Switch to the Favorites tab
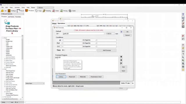This screenshot has height=104, width=186. point(18,17)
